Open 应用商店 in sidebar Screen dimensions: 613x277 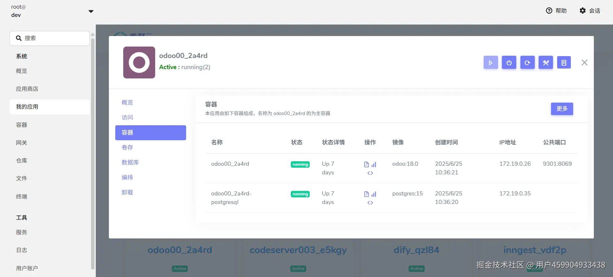click(x=49, y=89)
